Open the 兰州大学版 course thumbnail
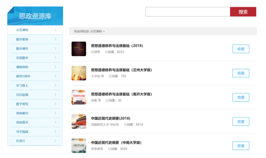266x158 pixels. click(x=79, y=73)
